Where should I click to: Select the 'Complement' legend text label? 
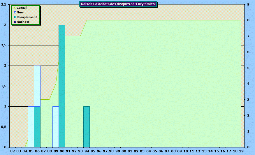click(27, 17)
